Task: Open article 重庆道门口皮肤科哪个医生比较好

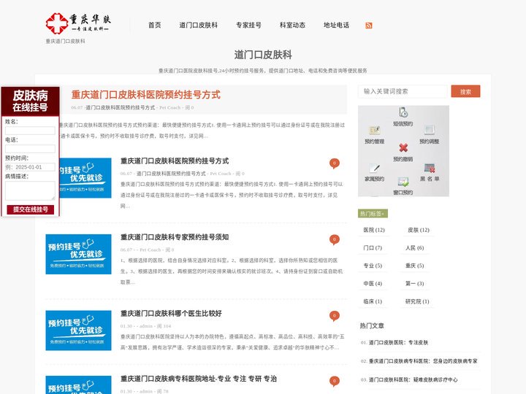Action: 171,314
